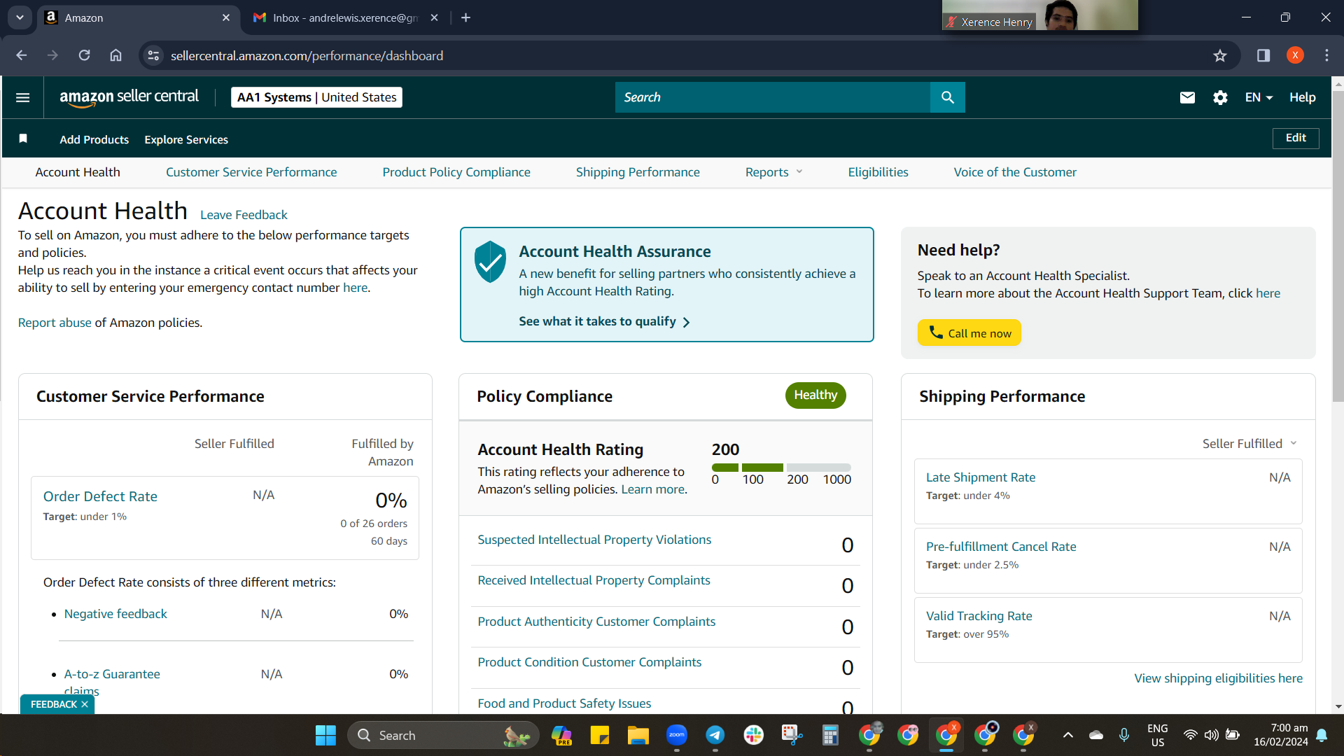Close the FEEDBACK widget
The width and height of the screenshot is (1344, 756).
(85, 704)
